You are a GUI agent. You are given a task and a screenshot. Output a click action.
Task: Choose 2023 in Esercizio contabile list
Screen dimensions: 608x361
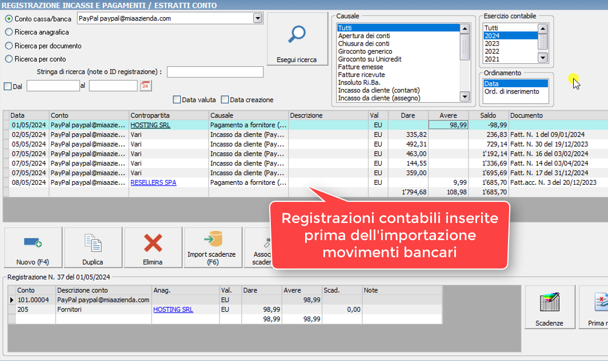click(492, 43)
